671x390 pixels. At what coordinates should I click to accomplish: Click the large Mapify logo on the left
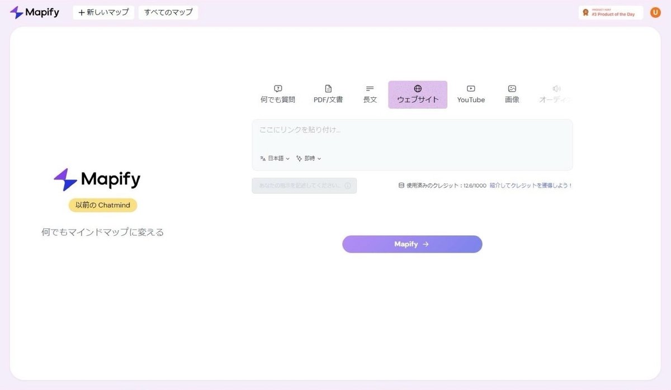coord(97,179)
